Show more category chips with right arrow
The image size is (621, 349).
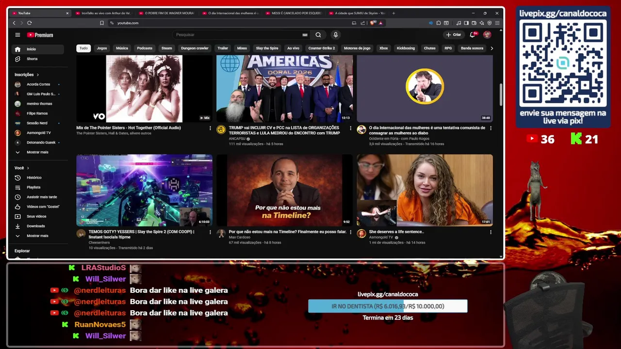pyautogui.click(x=491, y=48)
